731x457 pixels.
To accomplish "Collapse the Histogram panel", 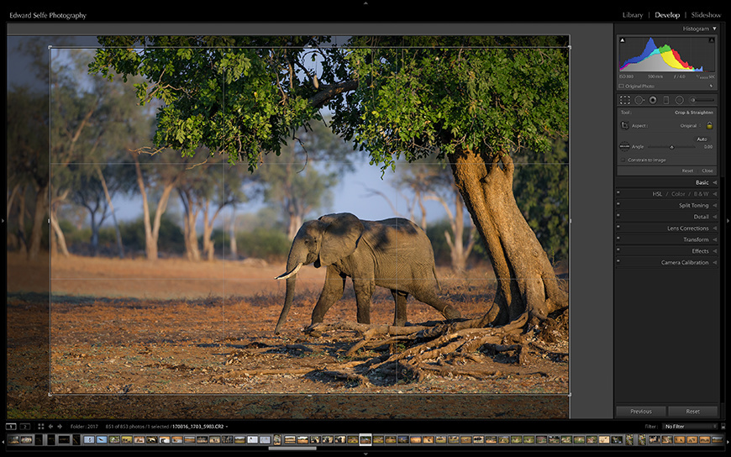I will [x=714, y=29].
